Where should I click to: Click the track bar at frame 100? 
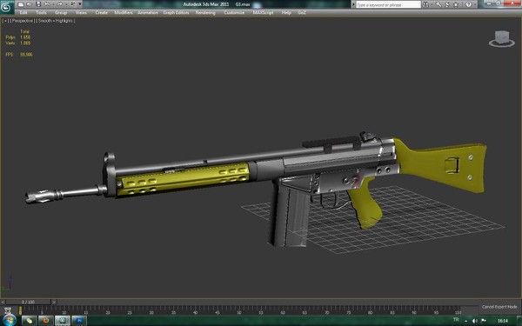pos(458,310)
